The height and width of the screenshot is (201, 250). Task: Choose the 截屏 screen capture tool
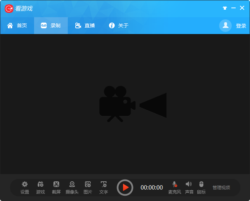click(x=56, y=188)
